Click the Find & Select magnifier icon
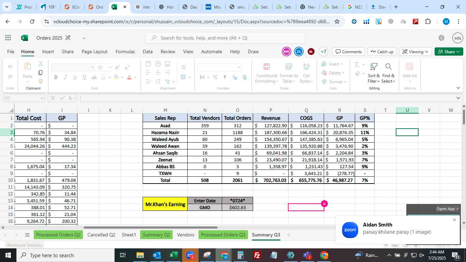This screenshot has width=466, height=262. click(388, 67)
